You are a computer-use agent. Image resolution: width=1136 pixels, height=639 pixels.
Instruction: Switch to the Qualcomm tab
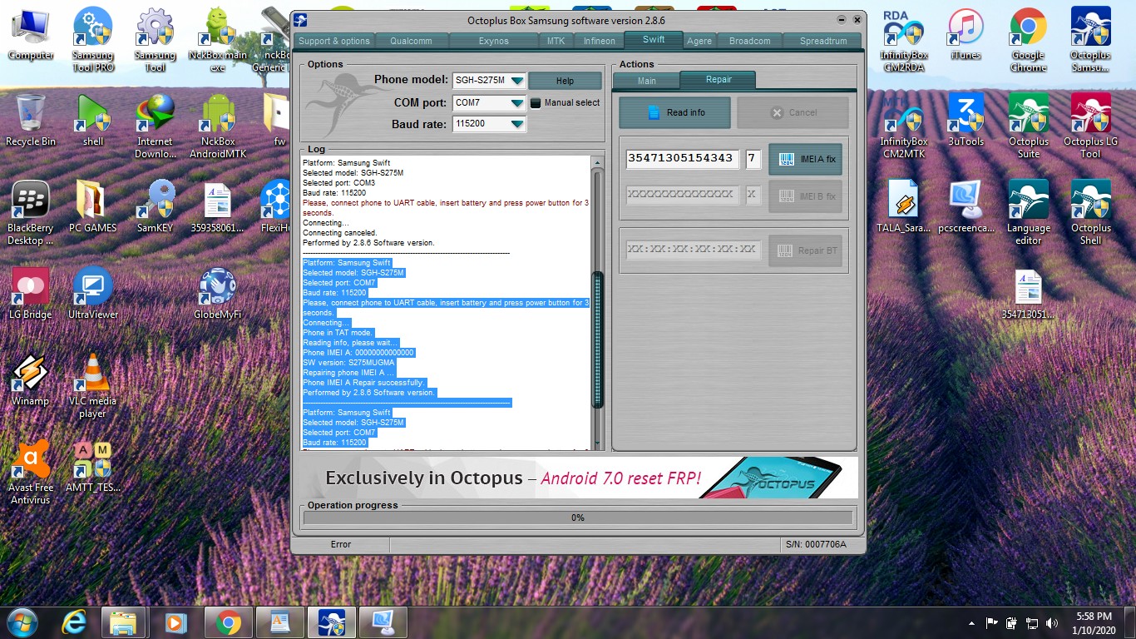click(411, 41)
